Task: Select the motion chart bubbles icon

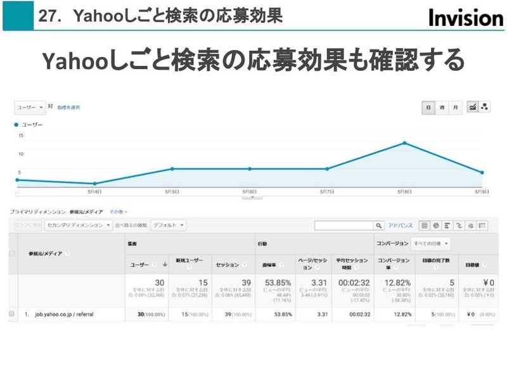Action: coord(484,107)
